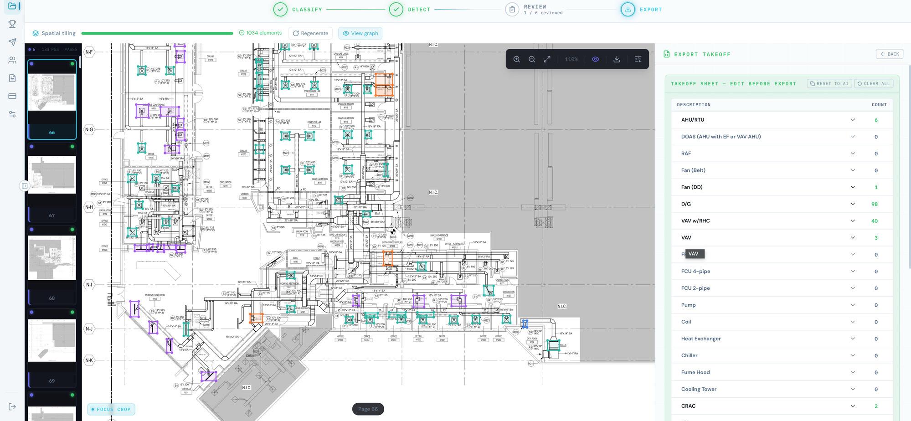Click the Export Takeoff sheet icon
The width and height of the screenshot is (911, 421).
tap(667, 54)
